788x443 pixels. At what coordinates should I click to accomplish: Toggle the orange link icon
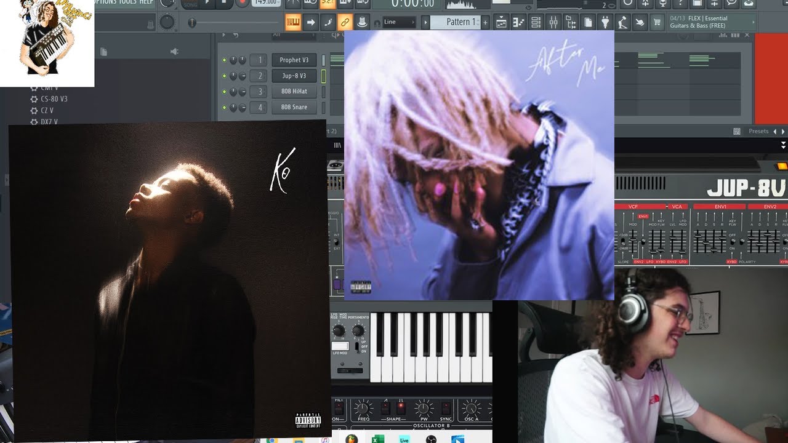click(x=345, y=22)
